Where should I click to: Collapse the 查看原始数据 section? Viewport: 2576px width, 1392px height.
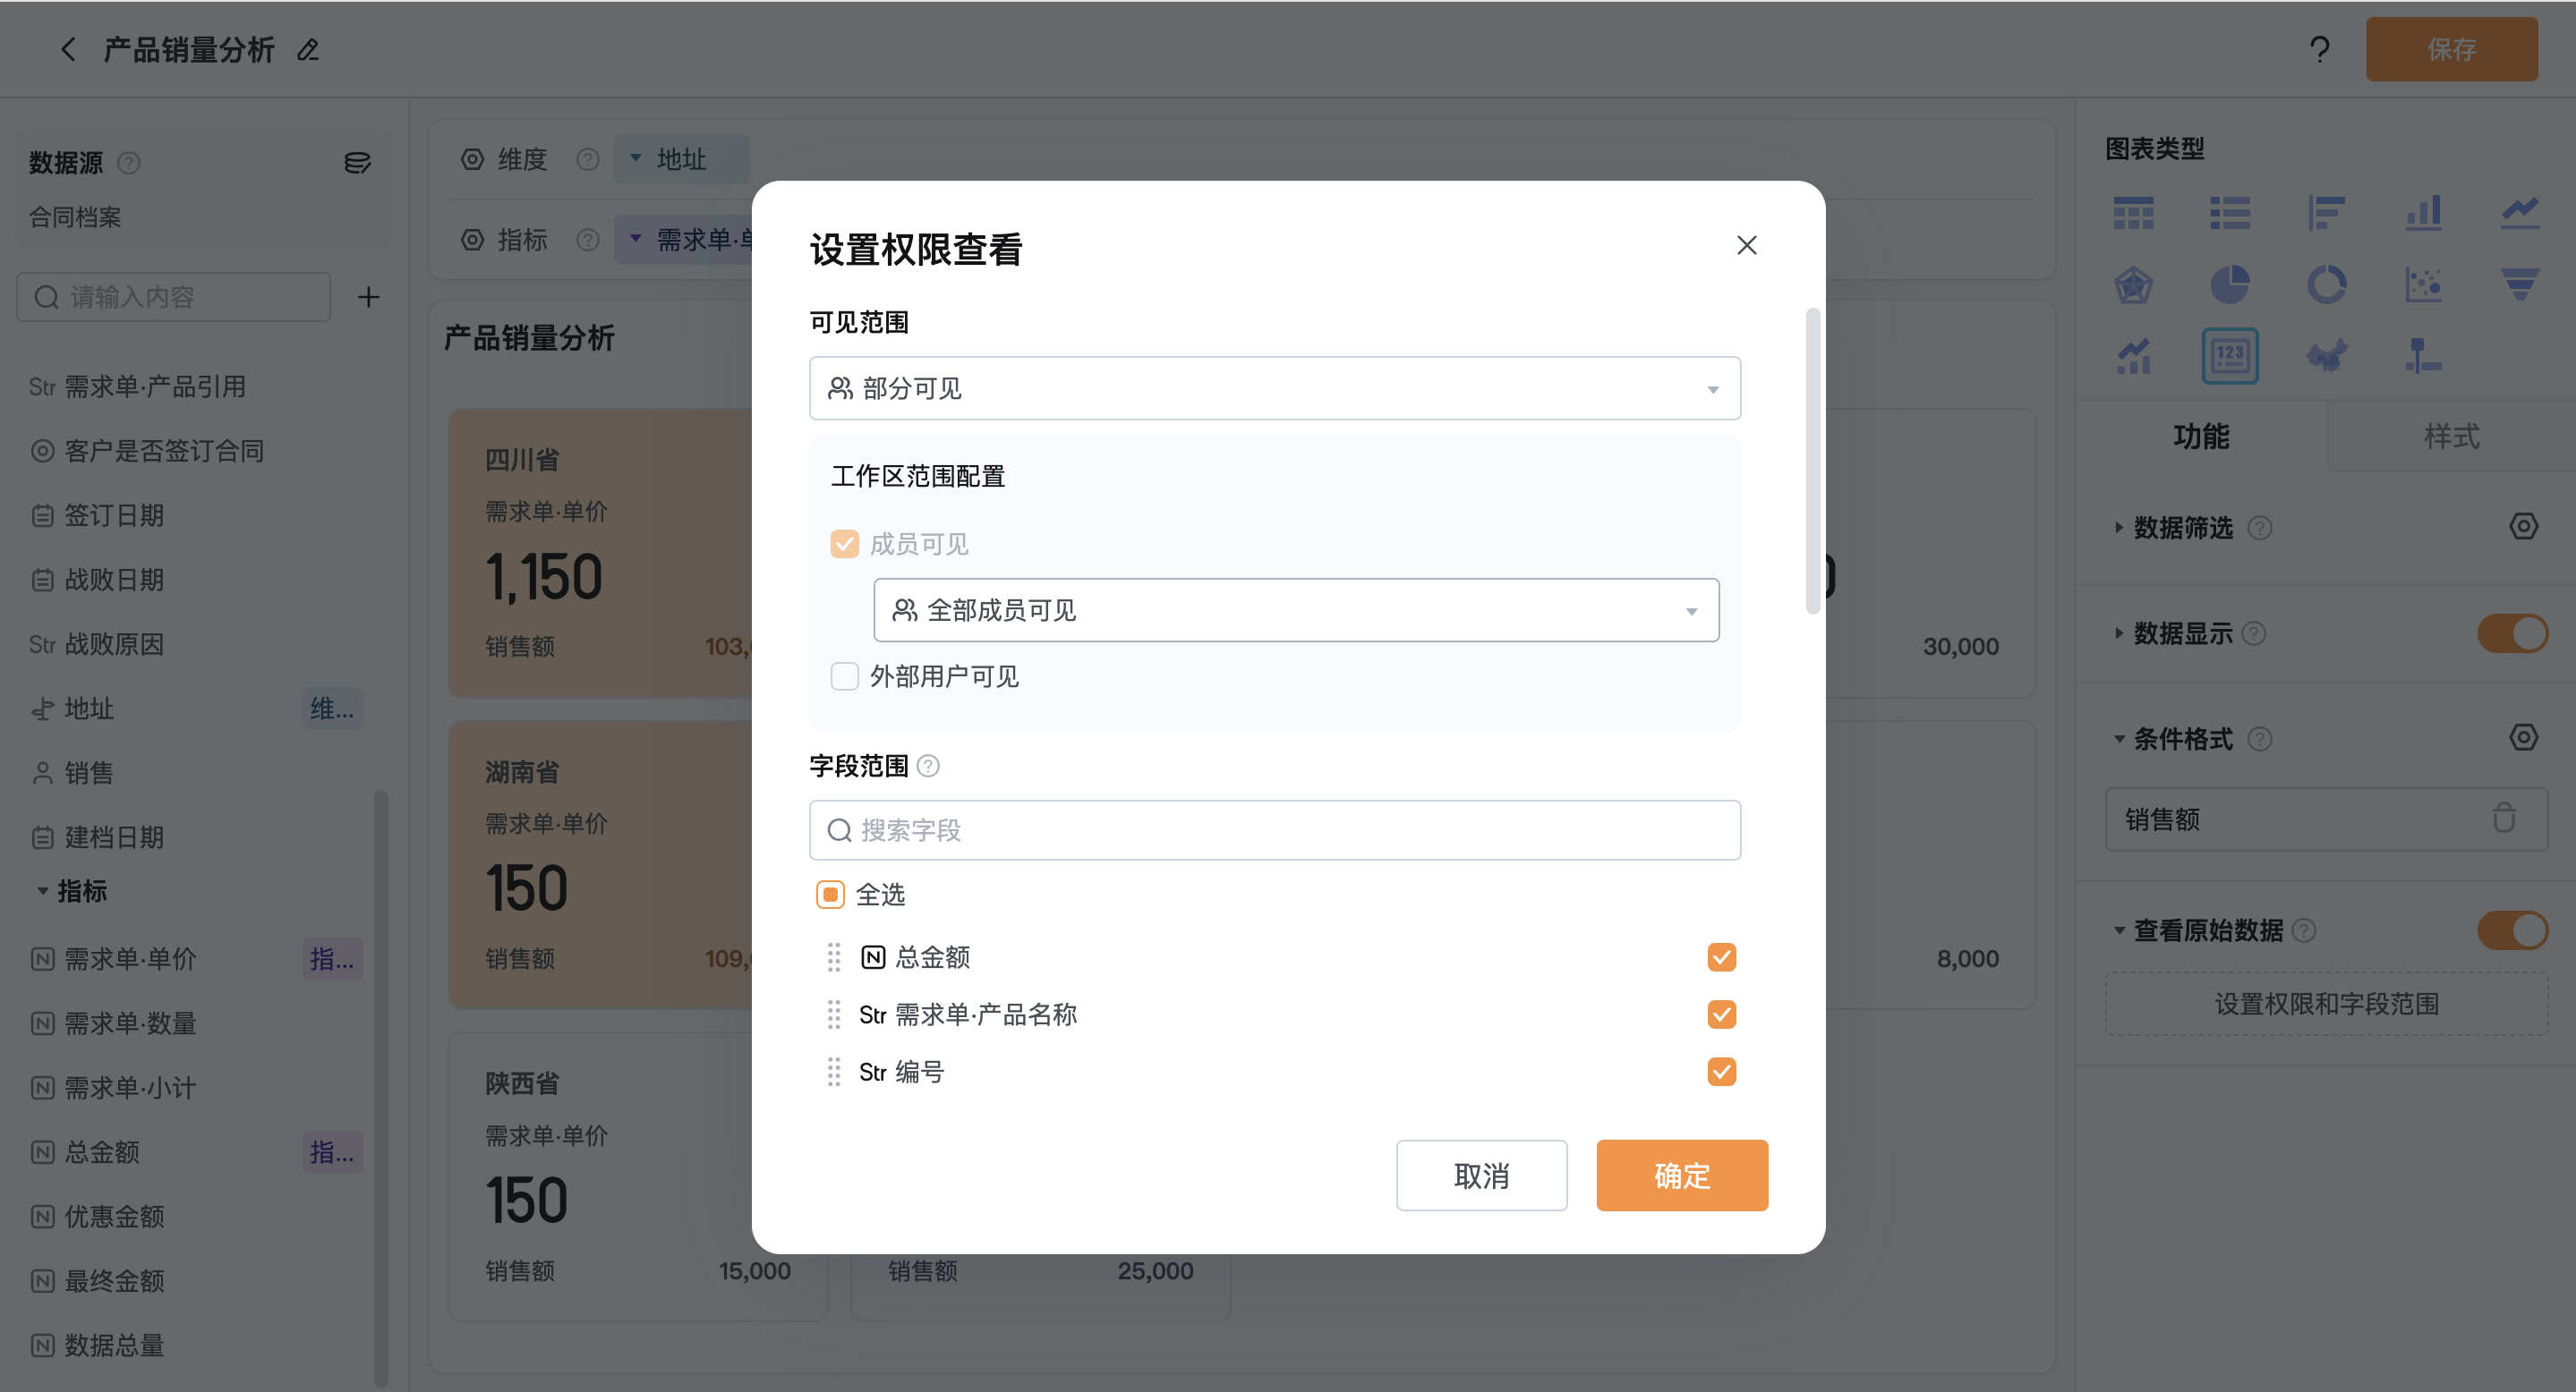2119,931
